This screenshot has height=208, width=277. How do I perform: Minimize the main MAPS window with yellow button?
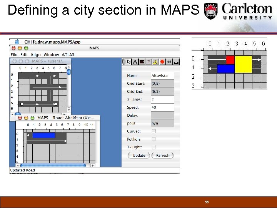tap(20, 48)
